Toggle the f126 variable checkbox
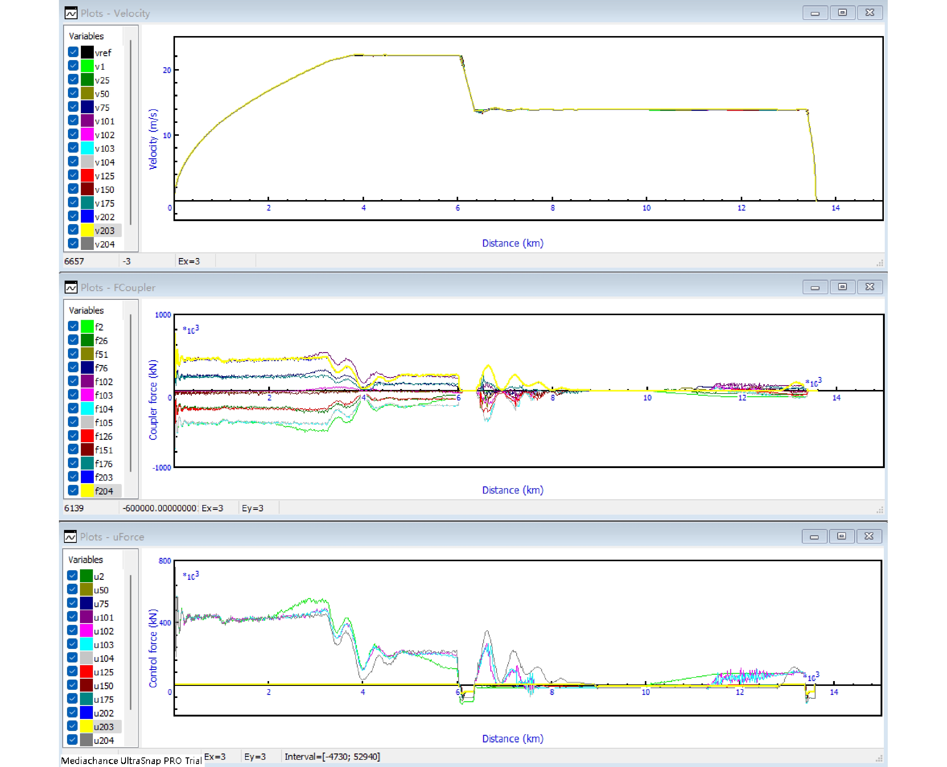Screen dimensions: 947x767 click(73, 436)
